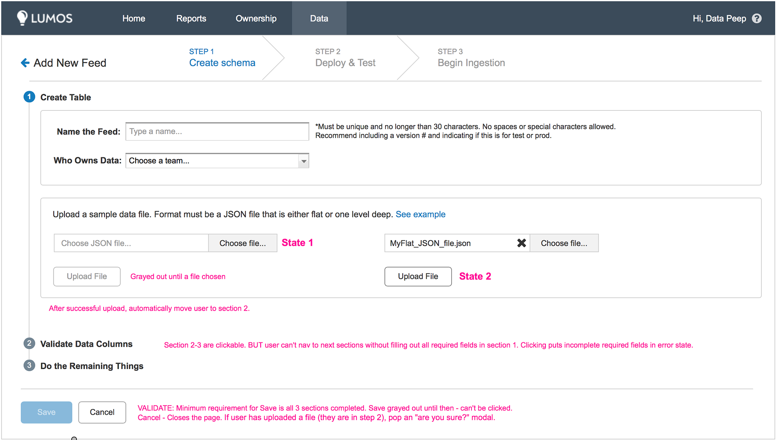The width and height of the screenshot is (777, 440).
Task: Click the Add New Feed title
Action: (70, 63)
